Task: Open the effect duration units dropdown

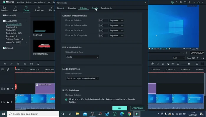Action: pyautogui.click(x=116, y=30)
